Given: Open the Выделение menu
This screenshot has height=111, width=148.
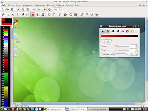Looking at the screenshot, I should pos(40,5).
